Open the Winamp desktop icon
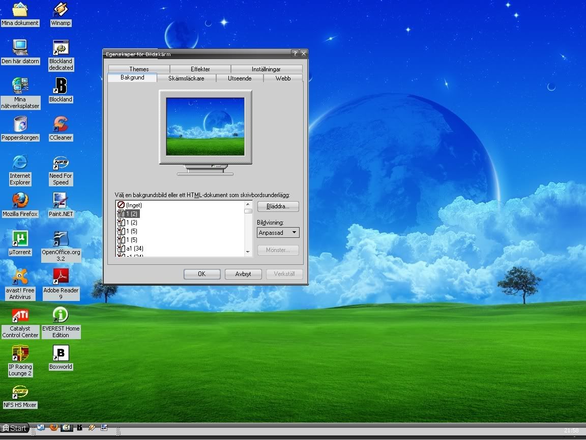This screenshot has height=440, width=586. tap(61, 10)
